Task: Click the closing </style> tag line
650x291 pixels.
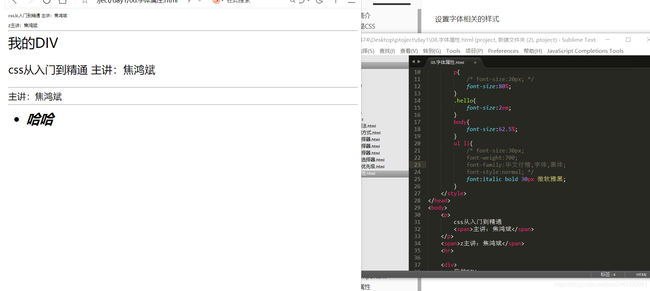Action: [454, 194]
